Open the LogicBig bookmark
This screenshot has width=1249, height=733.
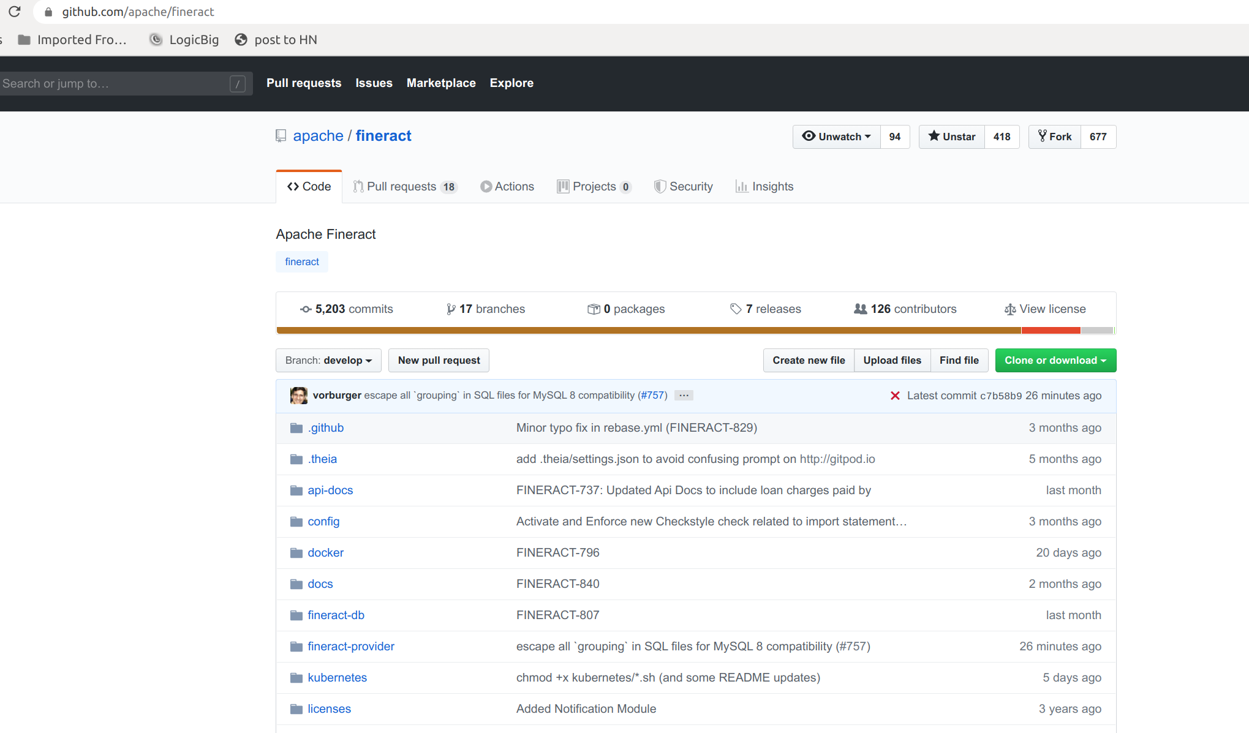click(184, 40)
